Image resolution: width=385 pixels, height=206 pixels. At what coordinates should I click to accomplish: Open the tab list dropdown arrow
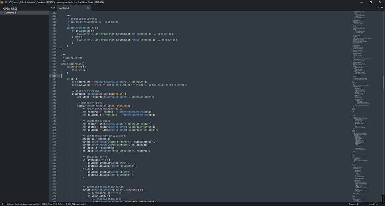pyautogui.click(x=382, y=8)
